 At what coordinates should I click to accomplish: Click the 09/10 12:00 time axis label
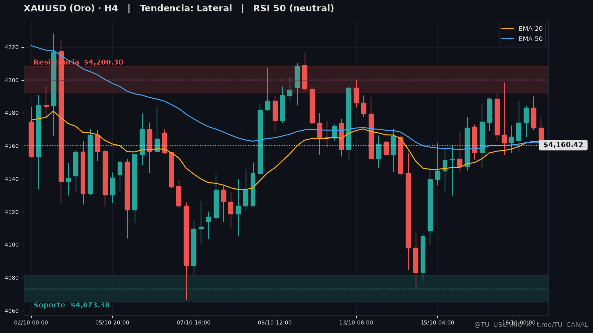click(275, 323)
